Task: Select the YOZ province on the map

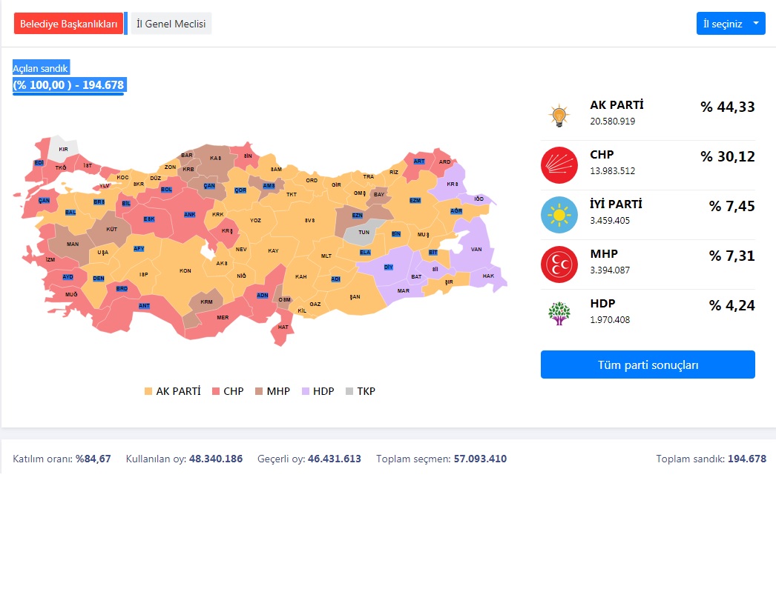Action: point(255,220)
